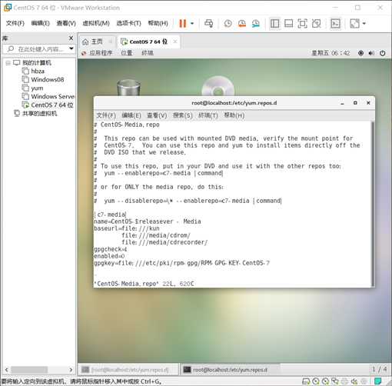The width and height of the screenshot is (392, 386).
Task: Close the library panel
Action: (x=71, y=38)
